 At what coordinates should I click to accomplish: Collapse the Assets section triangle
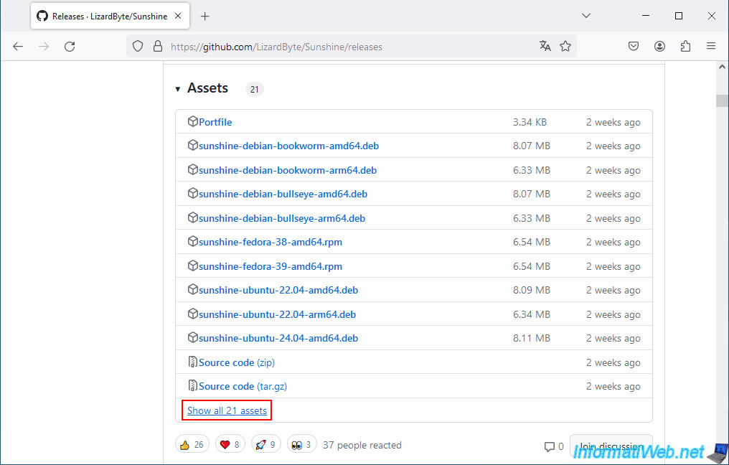tap(178, 89)
